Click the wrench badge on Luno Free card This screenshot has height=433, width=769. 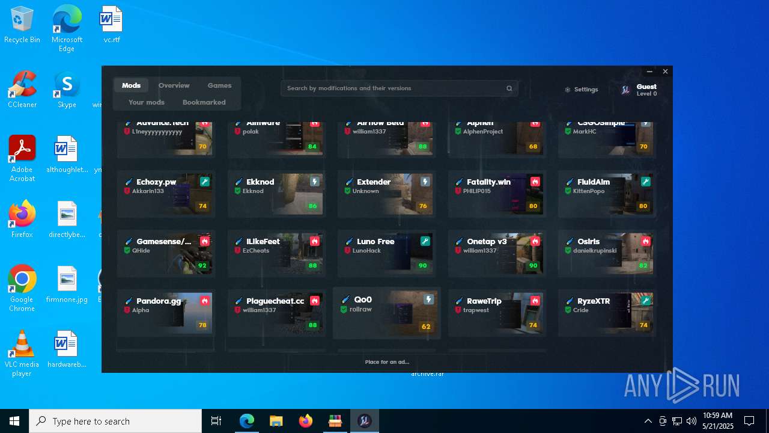(x=425, y=241)
